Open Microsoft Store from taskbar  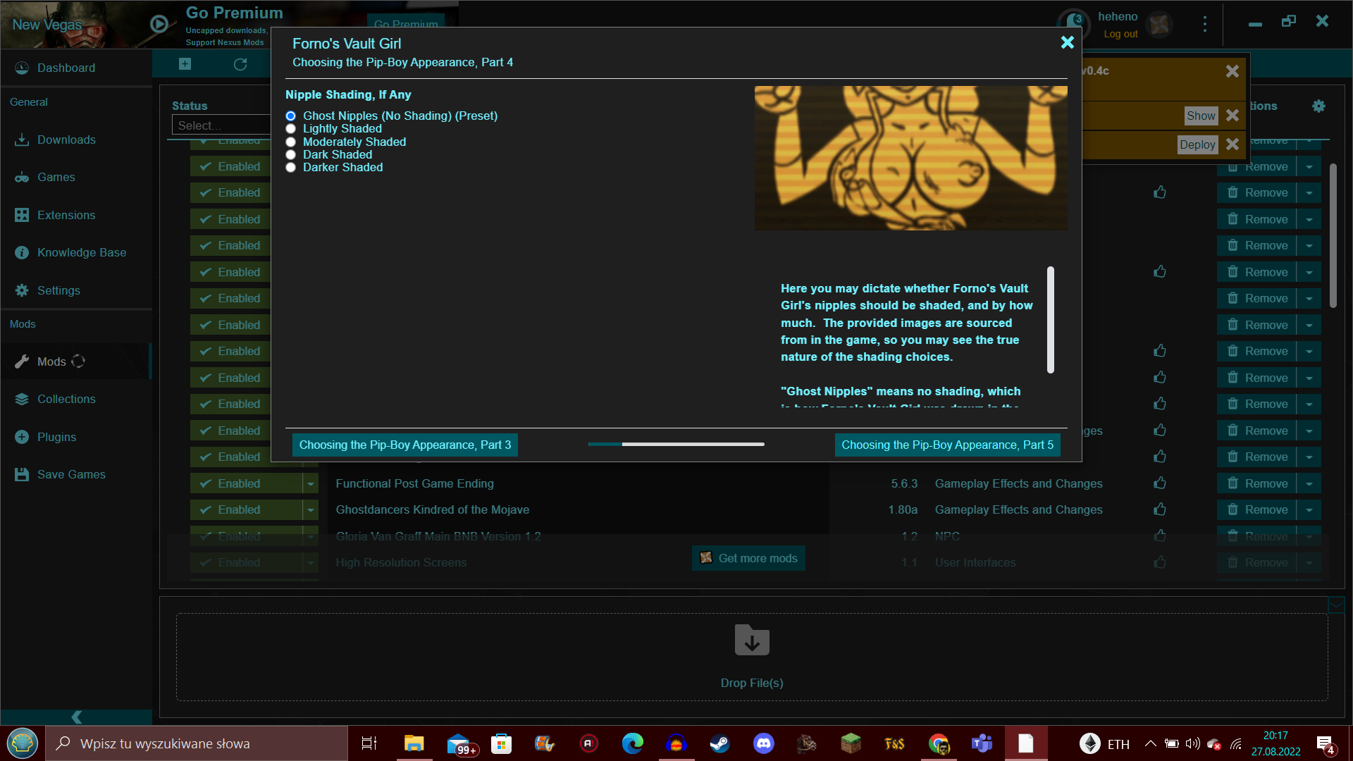(x=501, y=743)
